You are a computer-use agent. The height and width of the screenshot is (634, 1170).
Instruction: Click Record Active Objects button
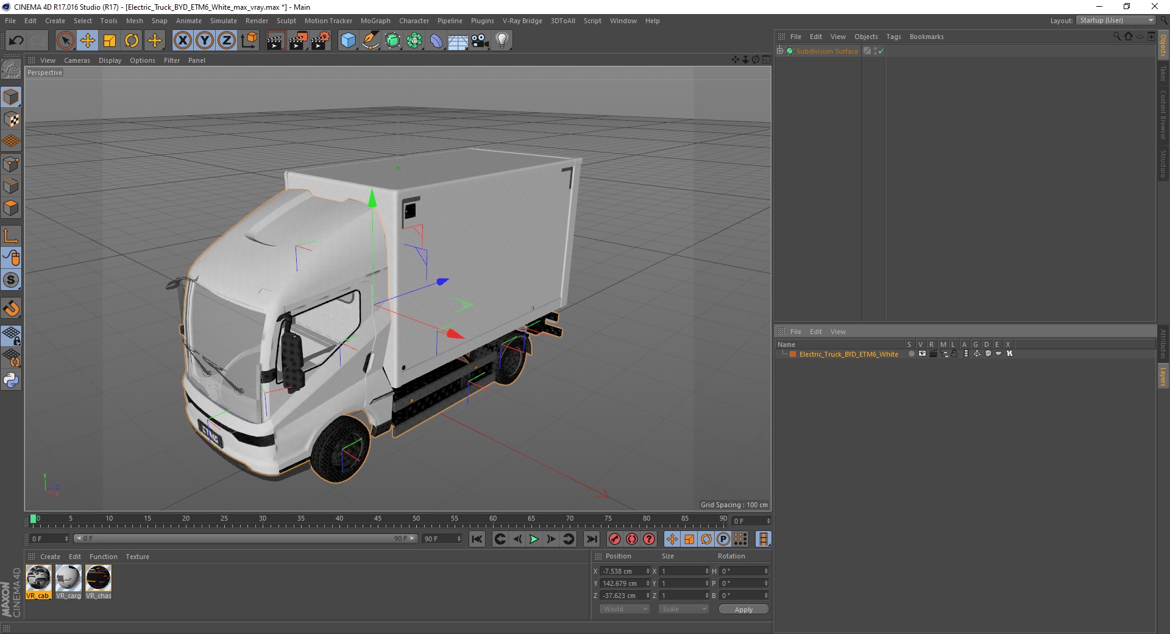click(614, 539)
